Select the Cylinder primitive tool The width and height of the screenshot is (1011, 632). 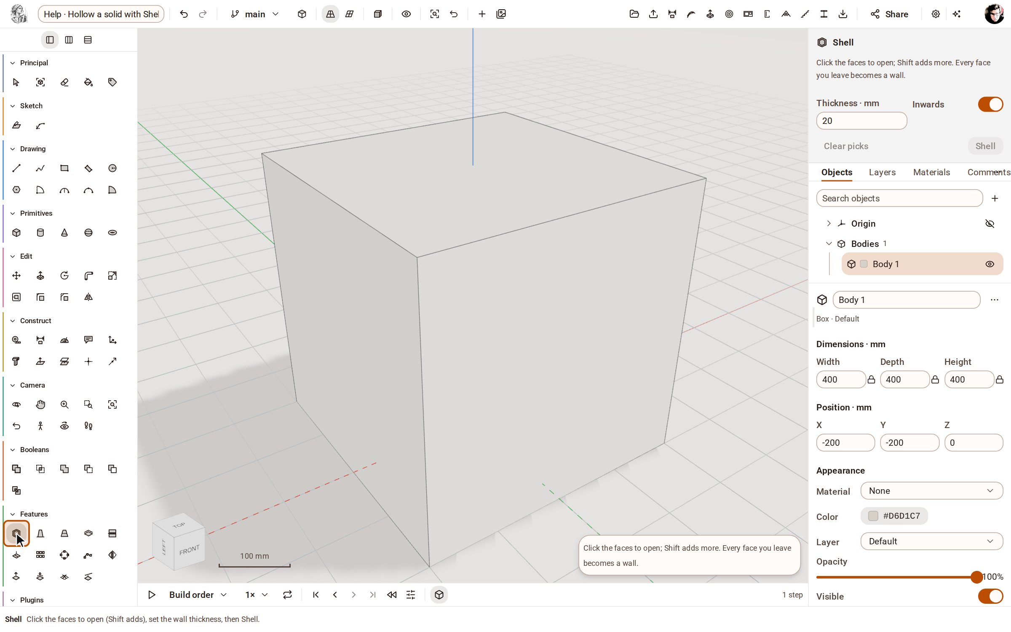(40, 233)
